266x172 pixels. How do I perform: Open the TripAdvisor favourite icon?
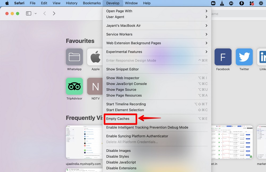[x=74, y=86]
